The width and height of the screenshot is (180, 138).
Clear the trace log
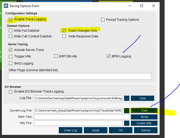coord(71,130)
